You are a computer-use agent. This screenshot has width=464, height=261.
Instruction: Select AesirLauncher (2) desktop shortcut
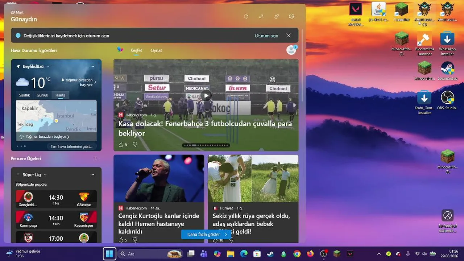coord(424,14)
